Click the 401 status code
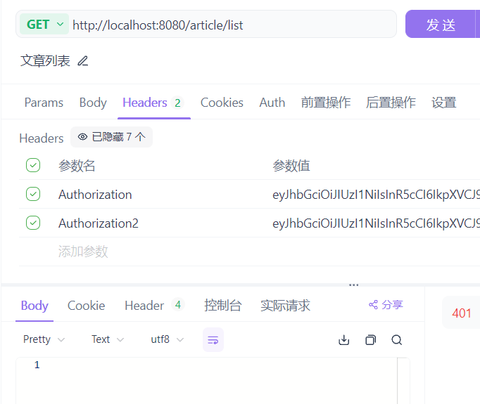This screenshot has width=480, height=404. point(461,313)
